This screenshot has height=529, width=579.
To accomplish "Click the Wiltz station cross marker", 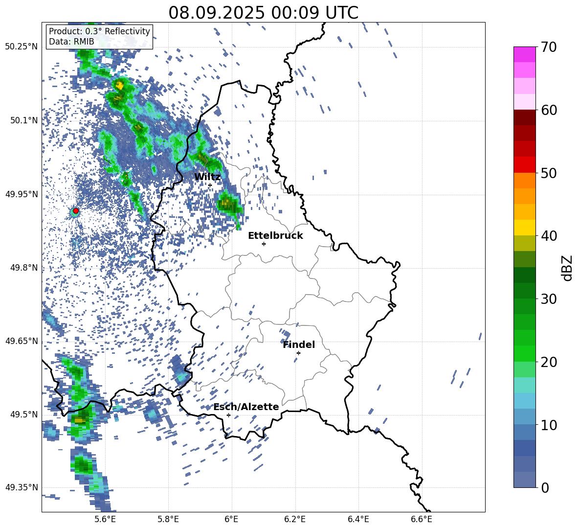I will [210, 185].
